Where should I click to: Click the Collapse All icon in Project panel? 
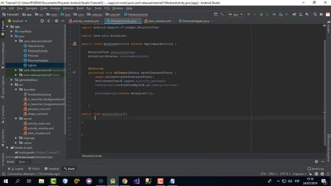(48, 21)
